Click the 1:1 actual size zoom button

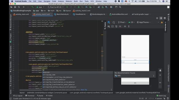point(160,83)
